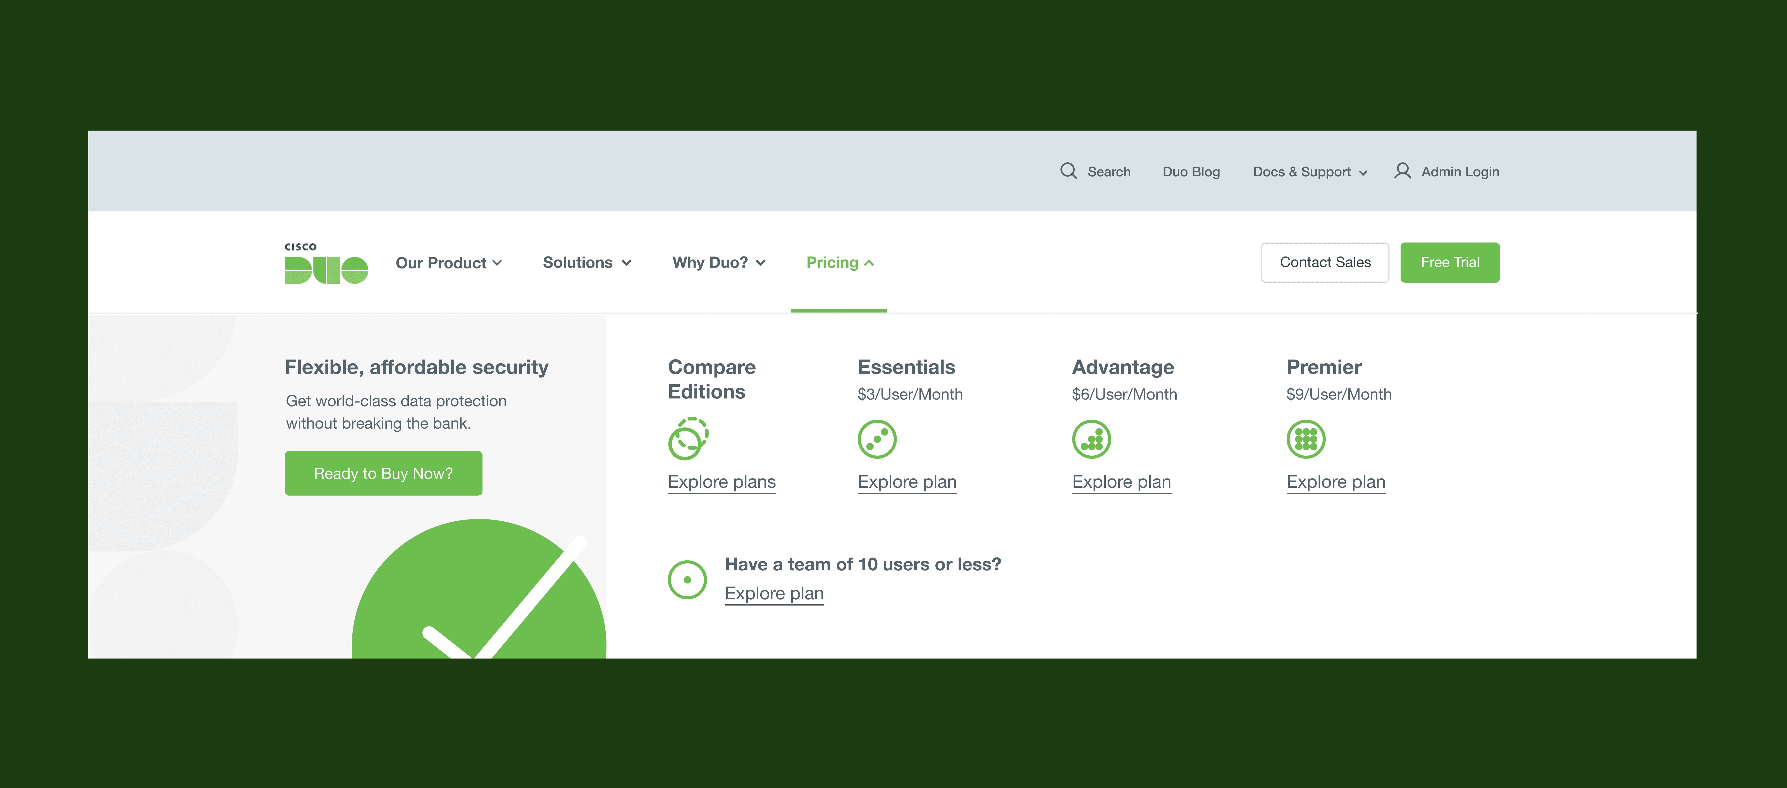This screenshot has height=788, width=1787.
Task: Open the Duo Blog link
Action: point(1190,172)
